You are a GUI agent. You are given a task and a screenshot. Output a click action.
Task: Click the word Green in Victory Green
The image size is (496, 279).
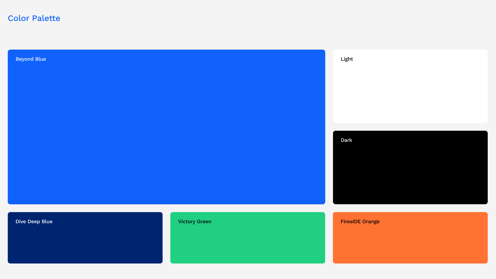tap(204, 222)
